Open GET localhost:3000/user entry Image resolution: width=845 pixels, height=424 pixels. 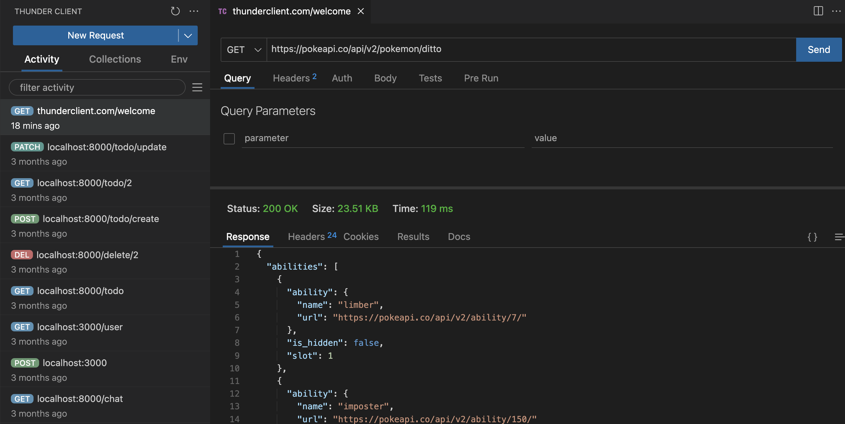point(105,333)
